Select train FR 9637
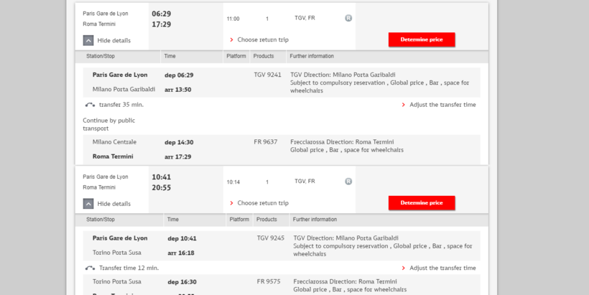589x295 pixels. (x=266, y=142)
